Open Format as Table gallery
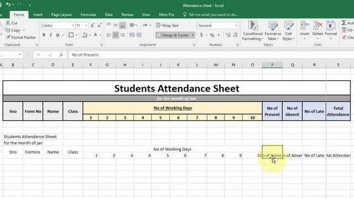This screenshot has width=354, height=199. [273, 31]
